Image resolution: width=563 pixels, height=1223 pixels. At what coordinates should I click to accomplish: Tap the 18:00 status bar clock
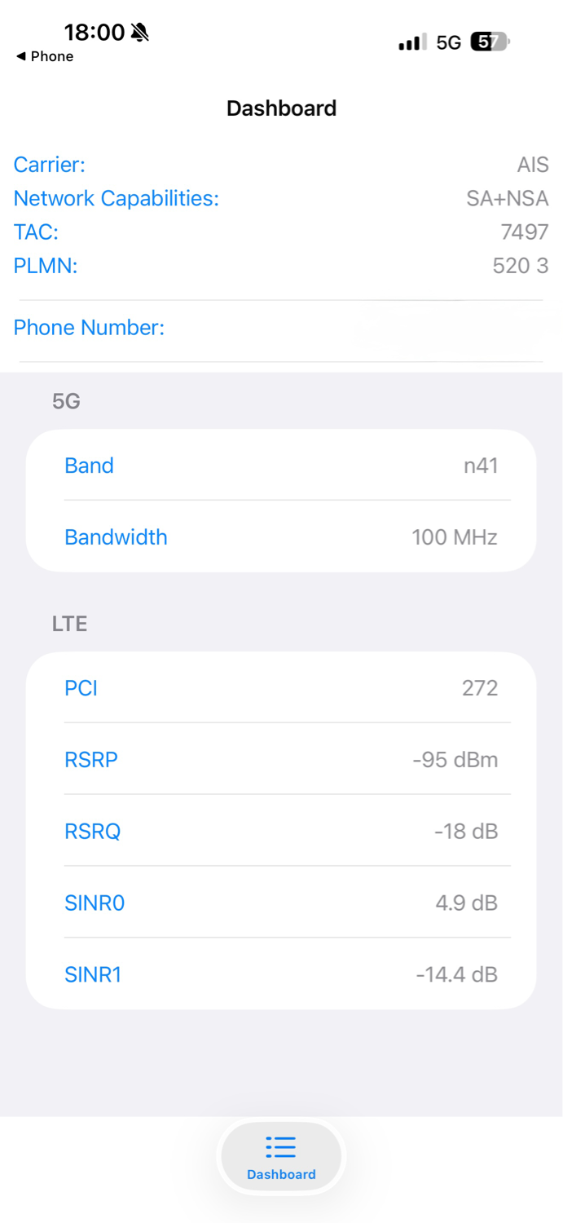[95, 33]
